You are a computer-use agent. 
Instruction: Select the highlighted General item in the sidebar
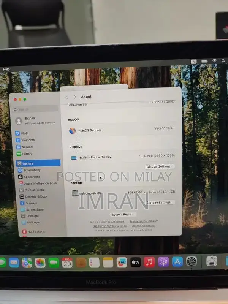pyautogui.click(x=38, y=163)
